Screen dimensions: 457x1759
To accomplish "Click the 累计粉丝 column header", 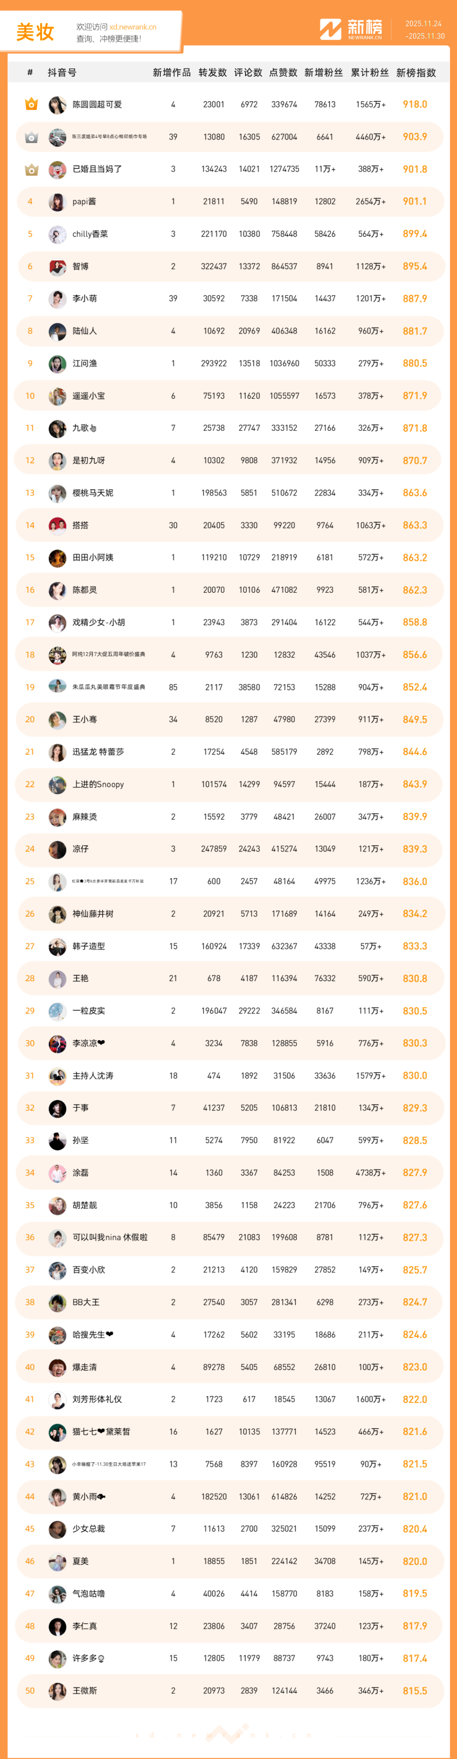I will [x=369, y=72].
